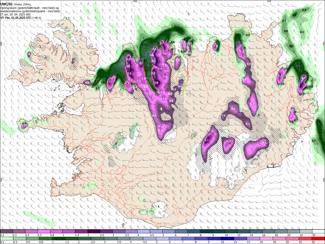This screenshot has height=244, width=325.
Task: Click the "2.9" snowfall value on the map
Action: pos(156,83)
